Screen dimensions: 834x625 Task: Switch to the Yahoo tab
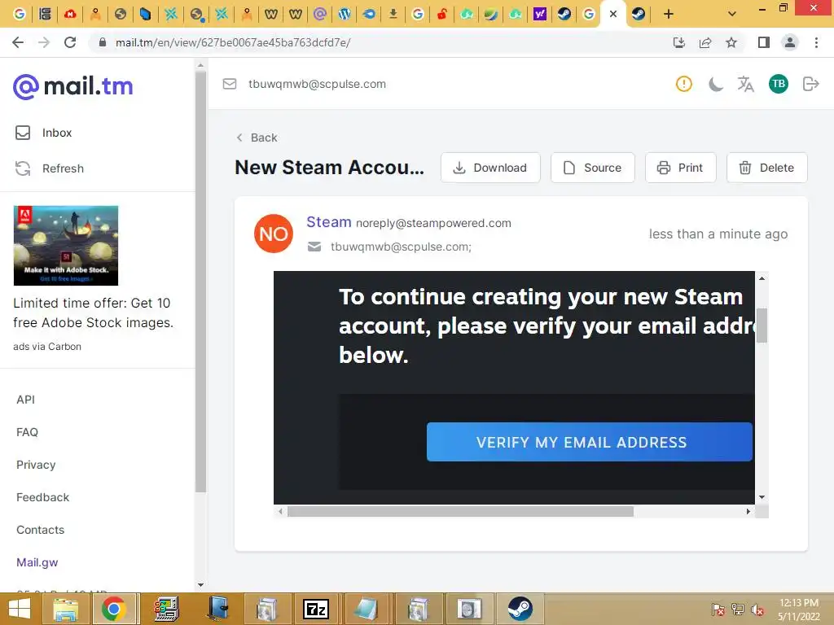(x=540, y=14)
